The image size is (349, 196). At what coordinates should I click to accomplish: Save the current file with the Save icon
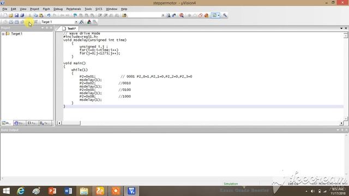tap(17, 15)
